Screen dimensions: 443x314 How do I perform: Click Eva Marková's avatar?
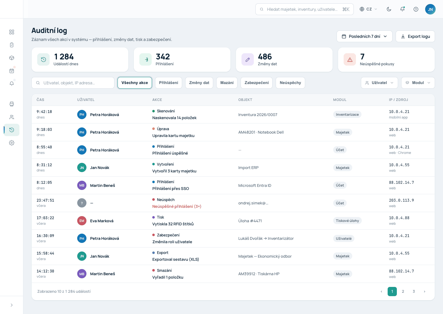(x=82, y=221)
